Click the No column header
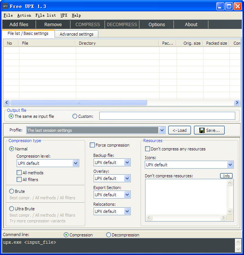The image size is (244, 255). point(11,43)
